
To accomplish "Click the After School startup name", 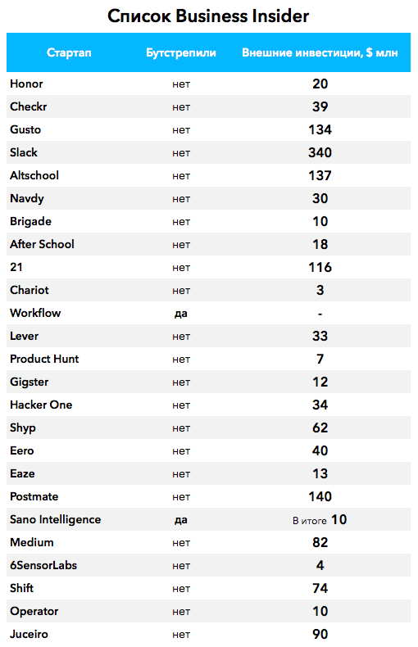I will 42,244.
